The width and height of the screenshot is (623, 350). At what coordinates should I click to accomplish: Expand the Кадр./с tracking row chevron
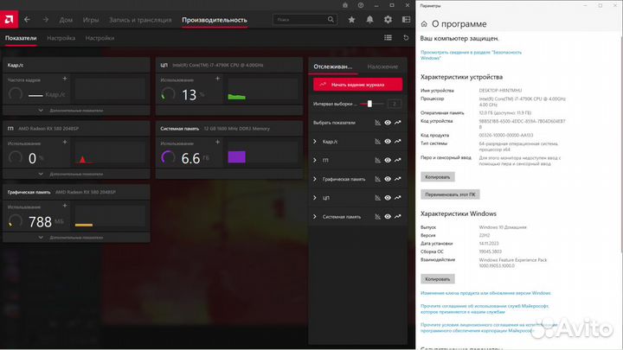tap(315, 141)
